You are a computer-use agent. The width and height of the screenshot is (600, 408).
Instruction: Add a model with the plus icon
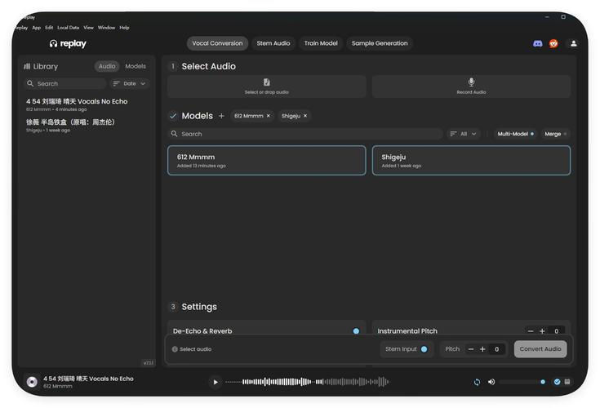(x=221, y=116)
